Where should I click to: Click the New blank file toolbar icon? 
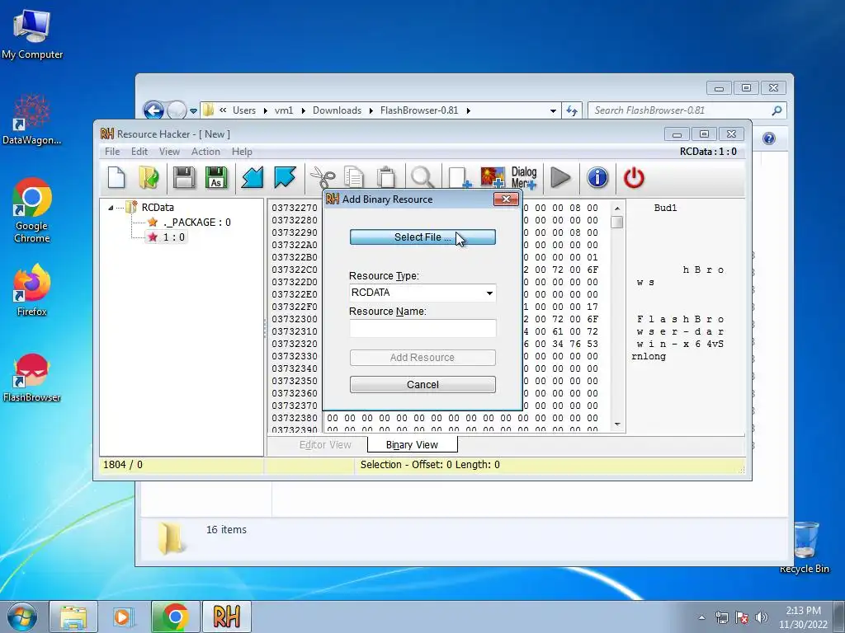click(116, 178)
